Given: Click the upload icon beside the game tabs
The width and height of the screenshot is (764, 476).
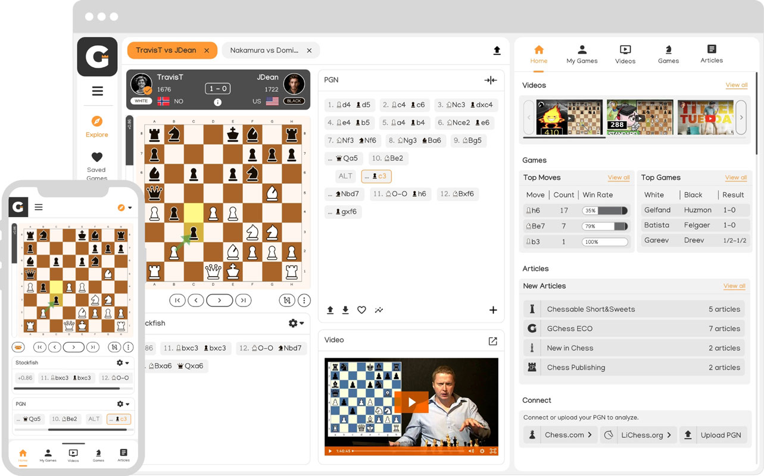Looking at the screenshot, I should 497,51.
